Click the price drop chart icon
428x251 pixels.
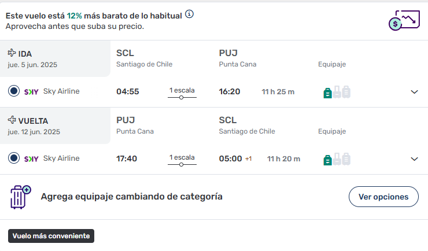pyautogui.click(x=404, y=20)
